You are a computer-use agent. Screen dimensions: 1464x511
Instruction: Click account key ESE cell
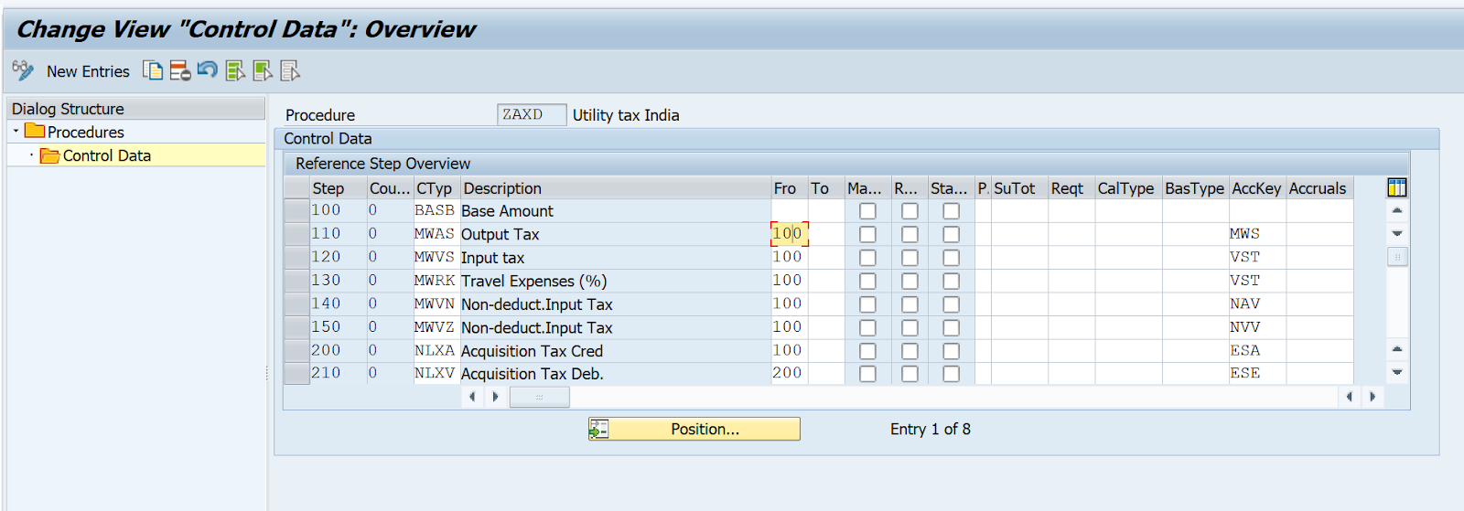coord(1256,373)
